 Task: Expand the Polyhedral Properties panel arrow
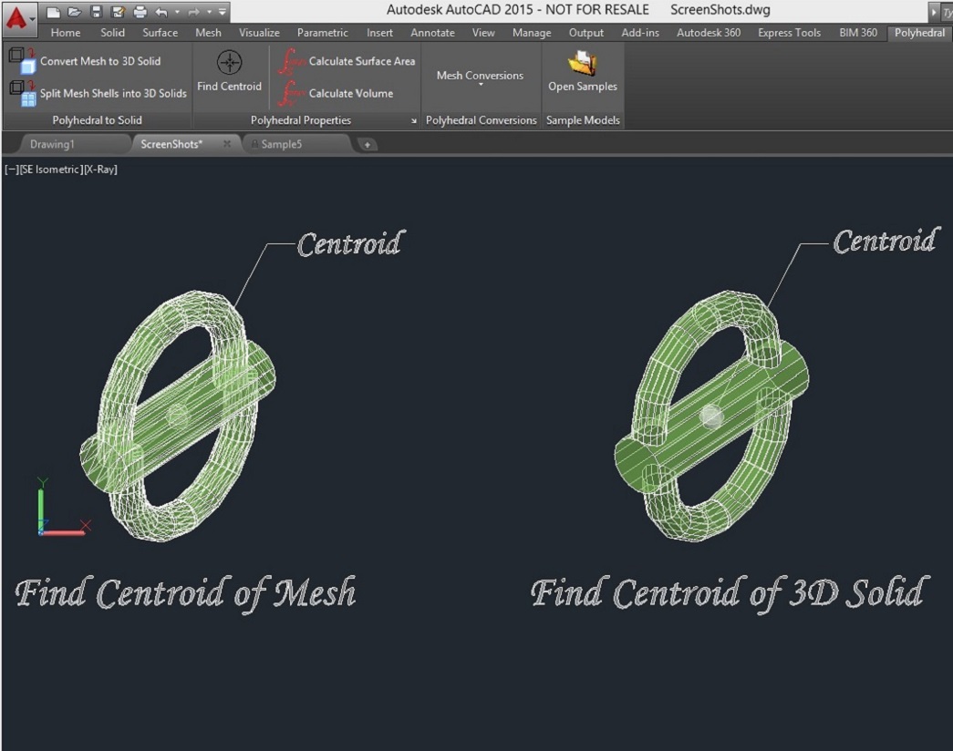[414, 119]
